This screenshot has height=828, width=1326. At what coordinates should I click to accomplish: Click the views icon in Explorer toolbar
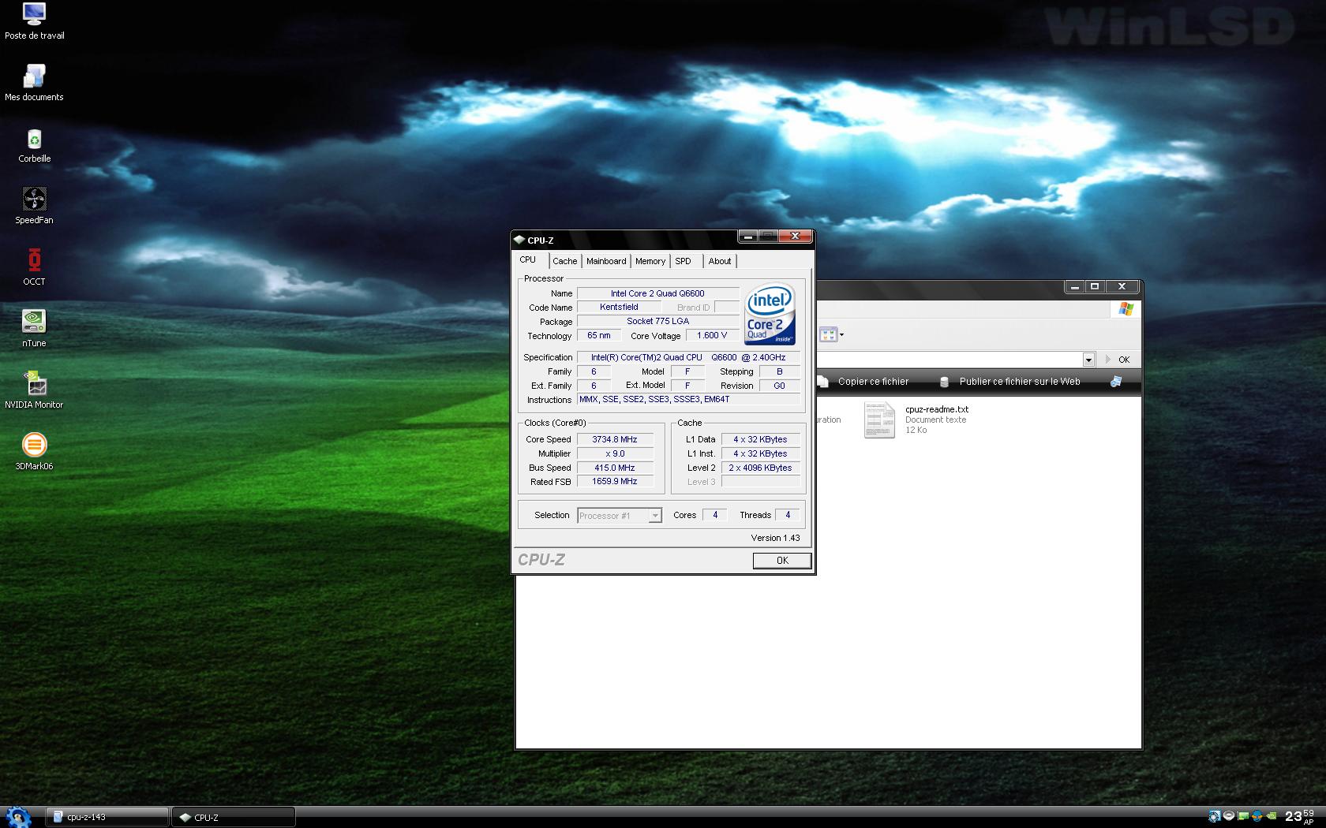(827, 334)
